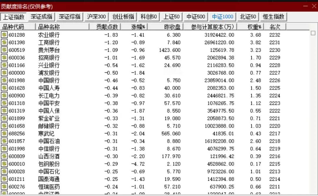The image size is (318, 196).
Task: Select the 贵州茅台 stock name
Action: click(49, 50)
